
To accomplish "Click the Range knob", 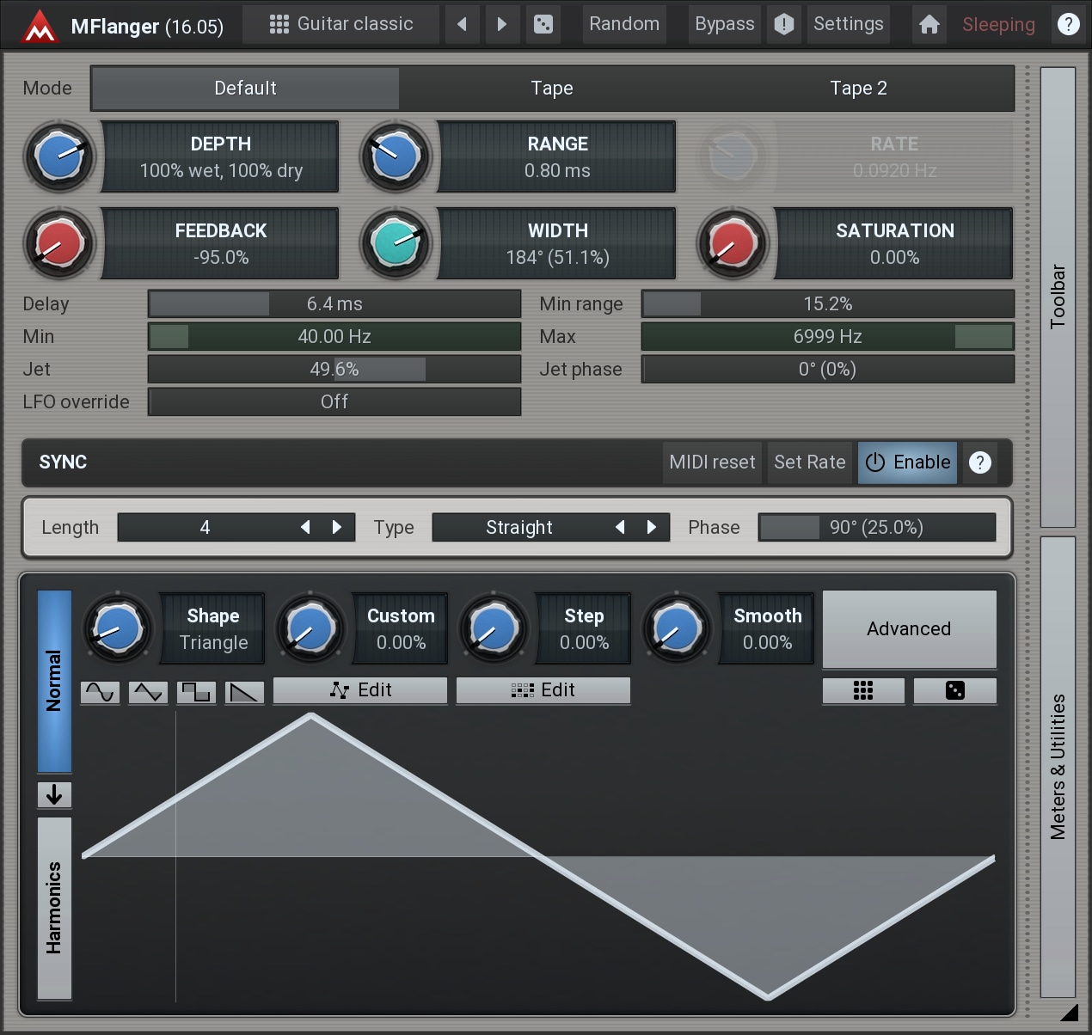I will coord(396,156).
